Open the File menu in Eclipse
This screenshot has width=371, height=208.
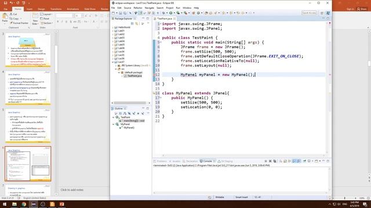pos(113,8)
